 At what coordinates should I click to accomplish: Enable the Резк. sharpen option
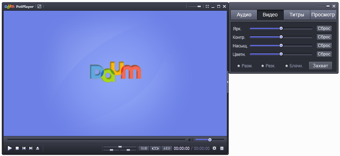[268, 66]
